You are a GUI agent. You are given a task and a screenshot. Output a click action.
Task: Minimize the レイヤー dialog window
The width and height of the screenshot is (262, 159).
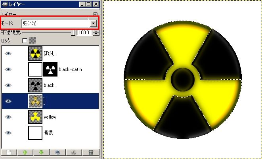(82, 4)
